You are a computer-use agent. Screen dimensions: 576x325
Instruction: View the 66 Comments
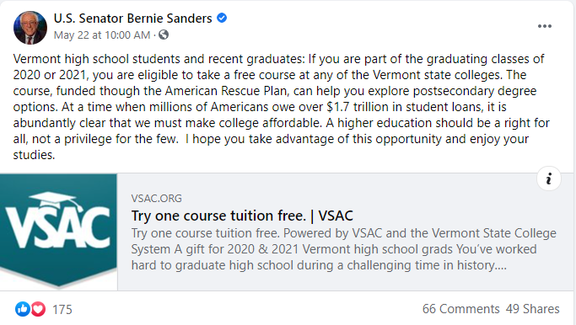coord(460,309)
